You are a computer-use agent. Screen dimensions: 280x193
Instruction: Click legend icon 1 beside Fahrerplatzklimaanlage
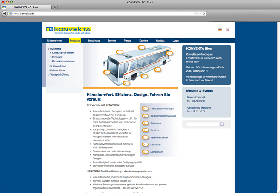(145, 109)
